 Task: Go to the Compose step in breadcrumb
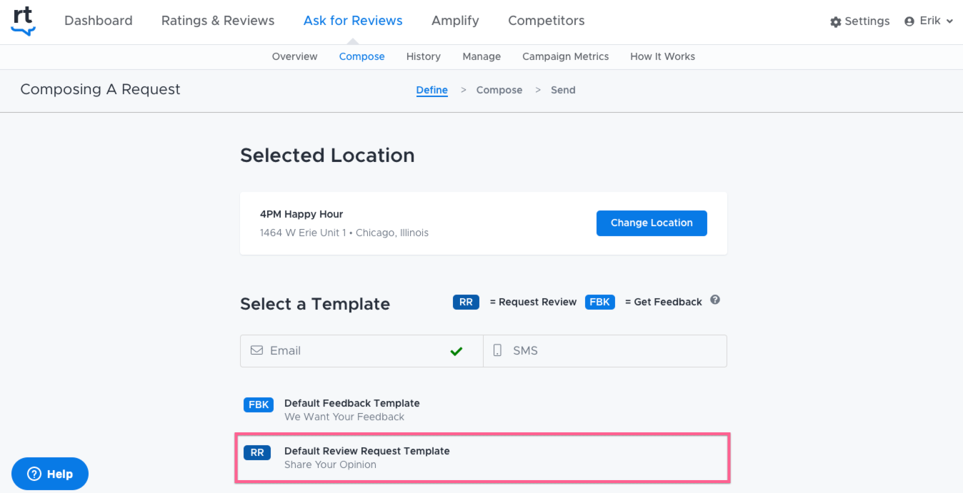(x=499, y=90)
